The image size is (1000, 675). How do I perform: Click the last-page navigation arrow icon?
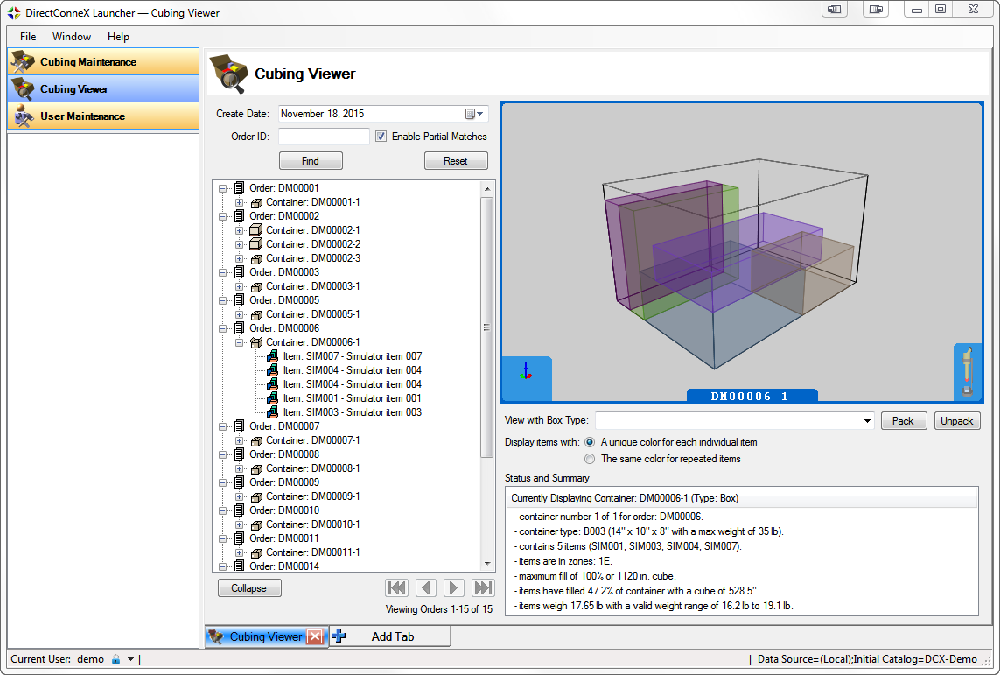coord(483,587)
